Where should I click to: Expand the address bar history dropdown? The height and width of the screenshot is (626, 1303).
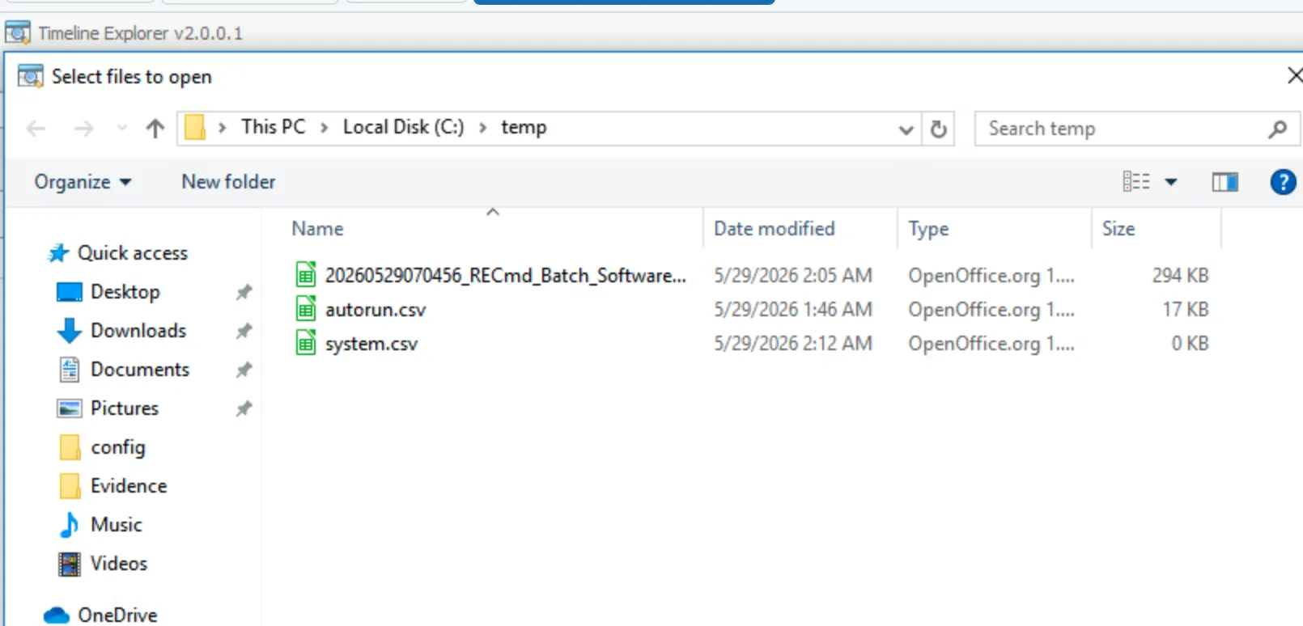pyautogui.click(x=906, y=129)
